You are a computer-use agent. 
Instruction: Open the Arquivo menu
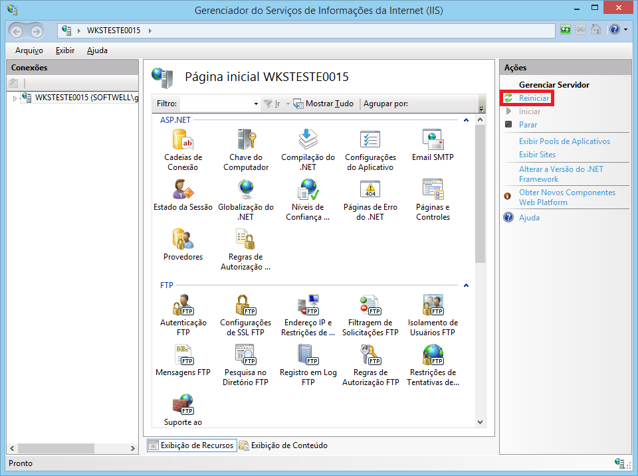click(x=29, y=50)
